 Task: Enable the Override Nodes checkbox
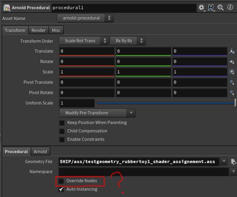[61, 181]
